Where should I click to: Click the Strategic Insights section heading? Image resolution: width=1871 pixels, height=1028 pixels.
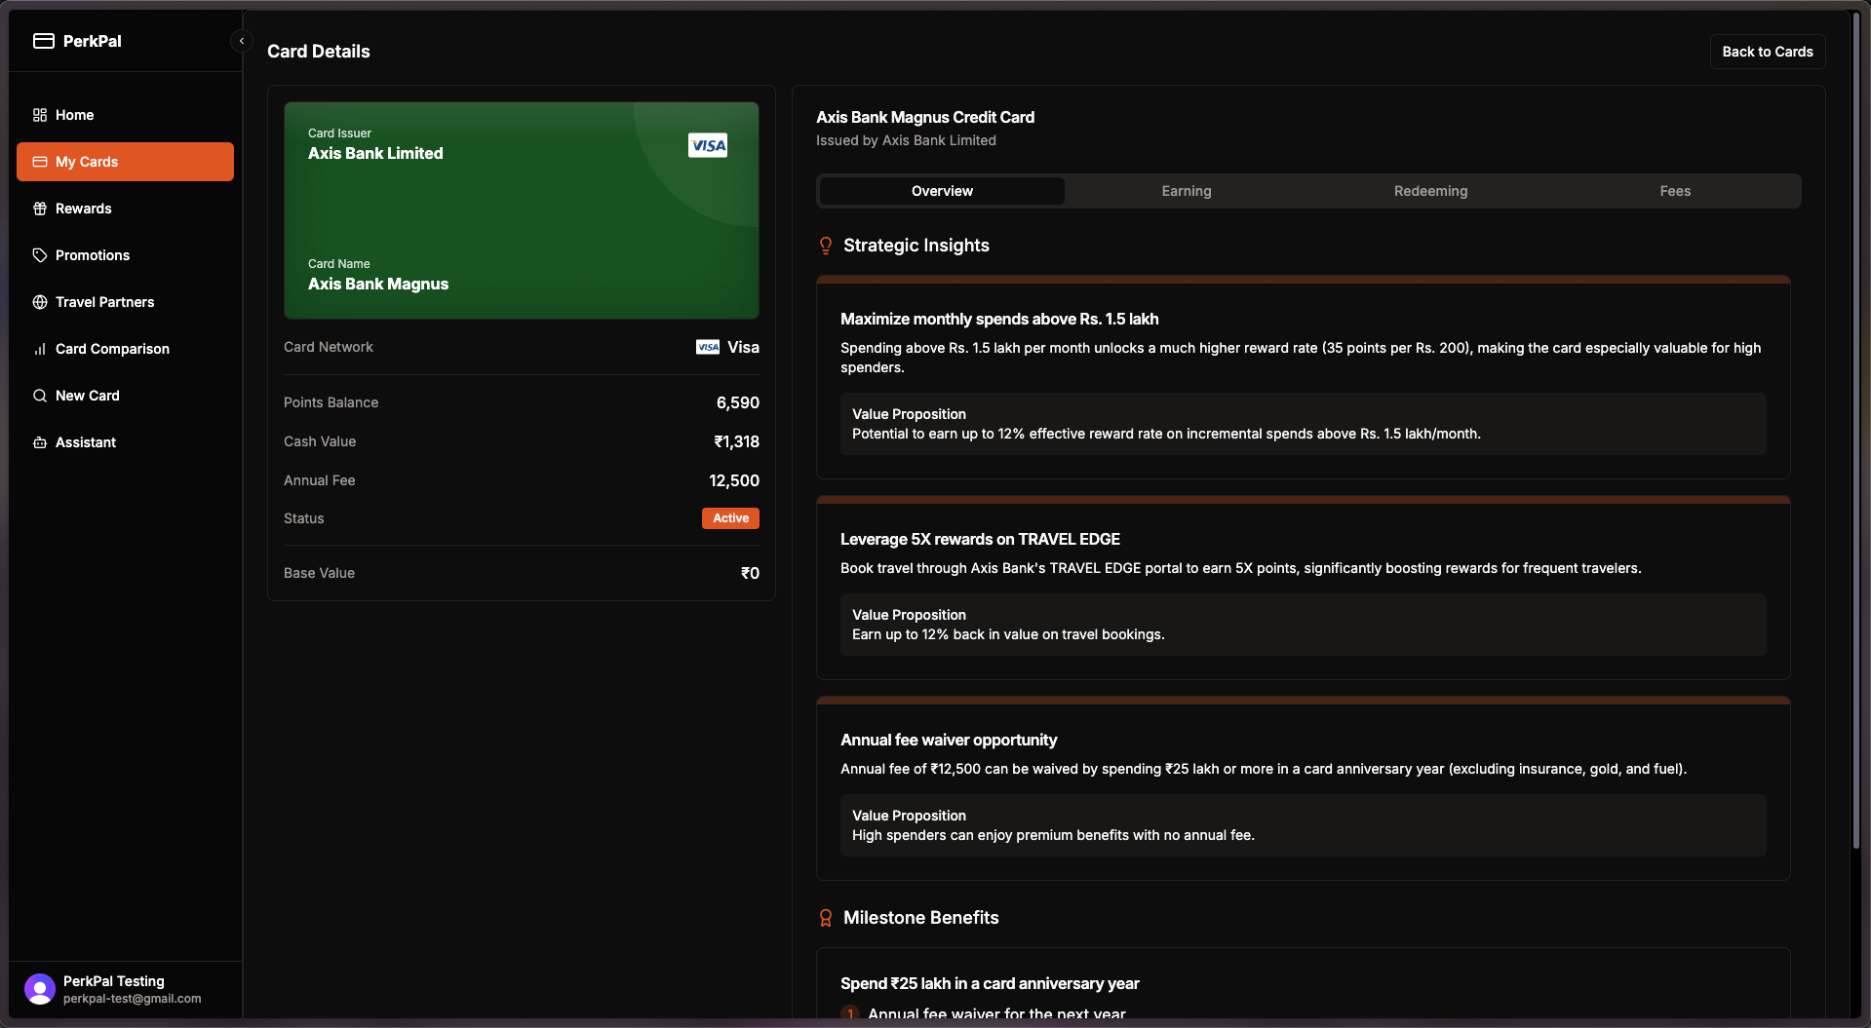click(916, 246)
